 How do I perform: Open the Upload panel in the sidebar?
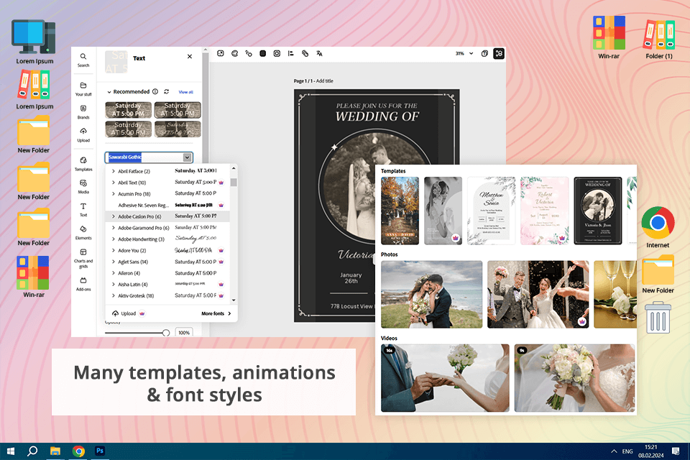[x=83, y=134]
